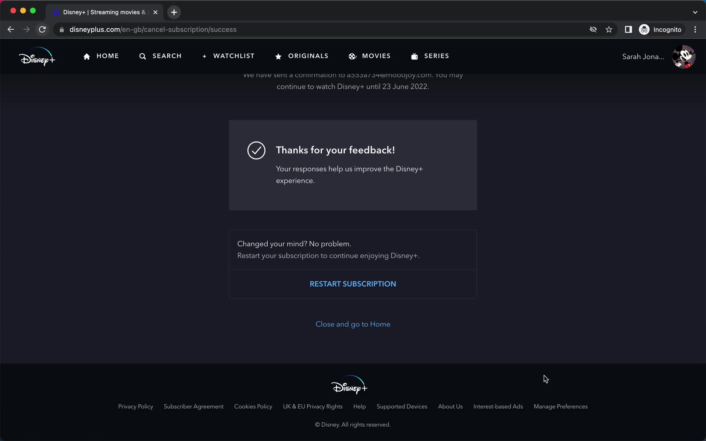Screen dimensions: 706x441
Task: Open the Series section
Action: (x=430, y=56)
